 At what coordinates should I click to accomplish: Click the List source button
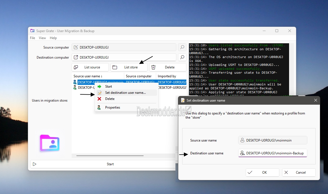(x=90, y=67)
